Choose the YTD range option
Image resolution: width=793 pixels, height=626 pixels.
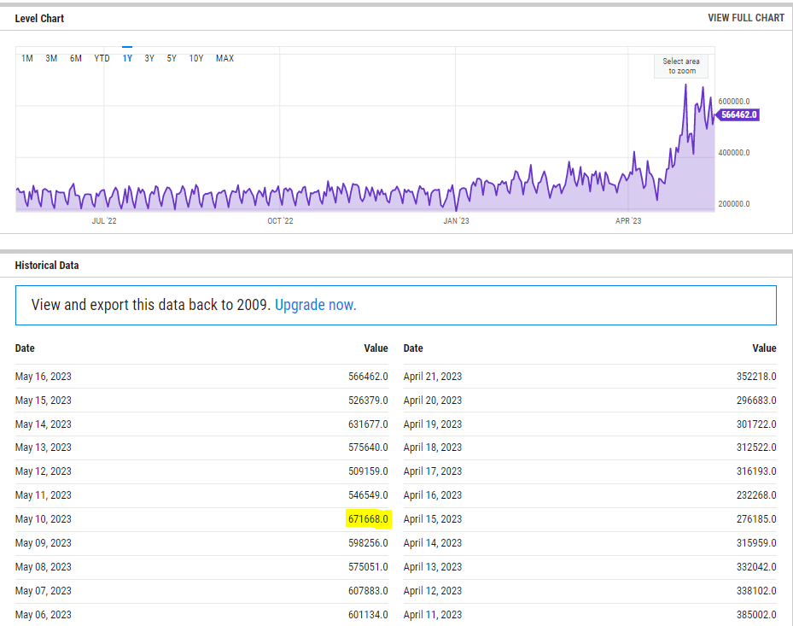pos(102,58)
